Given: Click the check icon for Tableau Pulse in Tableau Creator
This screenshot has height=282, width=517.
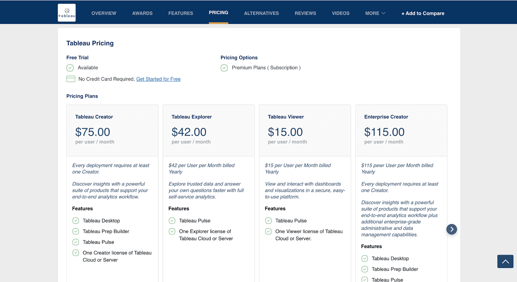Looking at the screenshot, I should (x=76, y=242).
